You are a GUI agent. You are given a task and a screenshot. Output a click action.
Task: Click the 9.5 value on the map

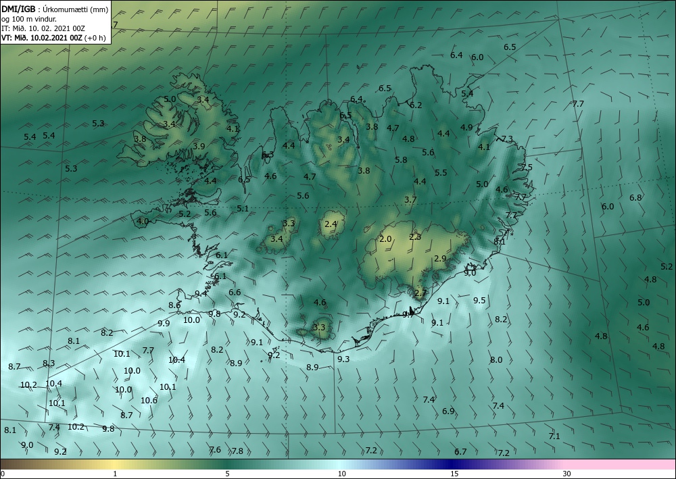tap(479, 300)
